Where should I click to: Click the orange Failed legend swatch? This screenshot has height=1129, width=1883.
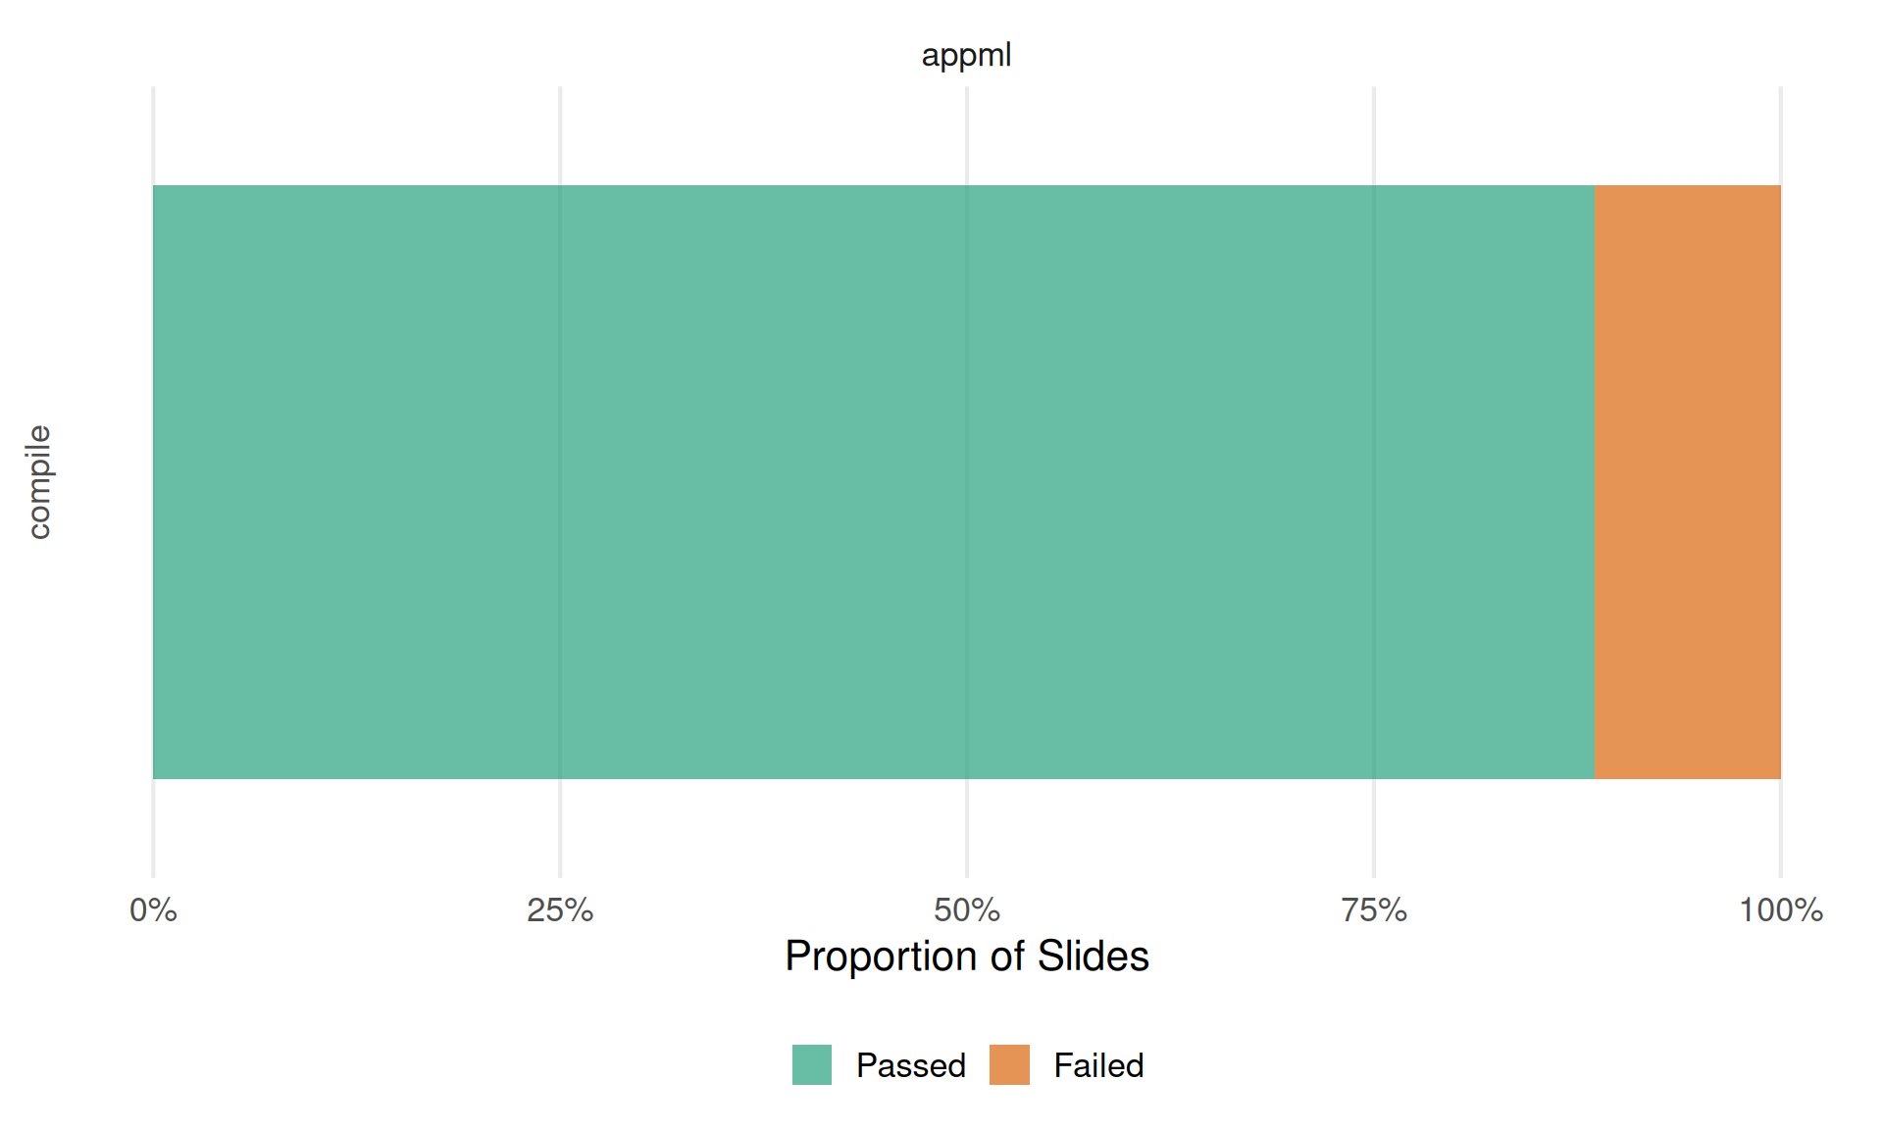click(x=1009, y=1064)
